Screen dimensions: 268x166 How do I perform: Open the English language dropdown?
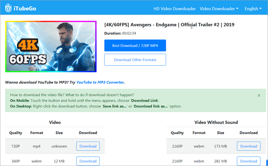253,9
